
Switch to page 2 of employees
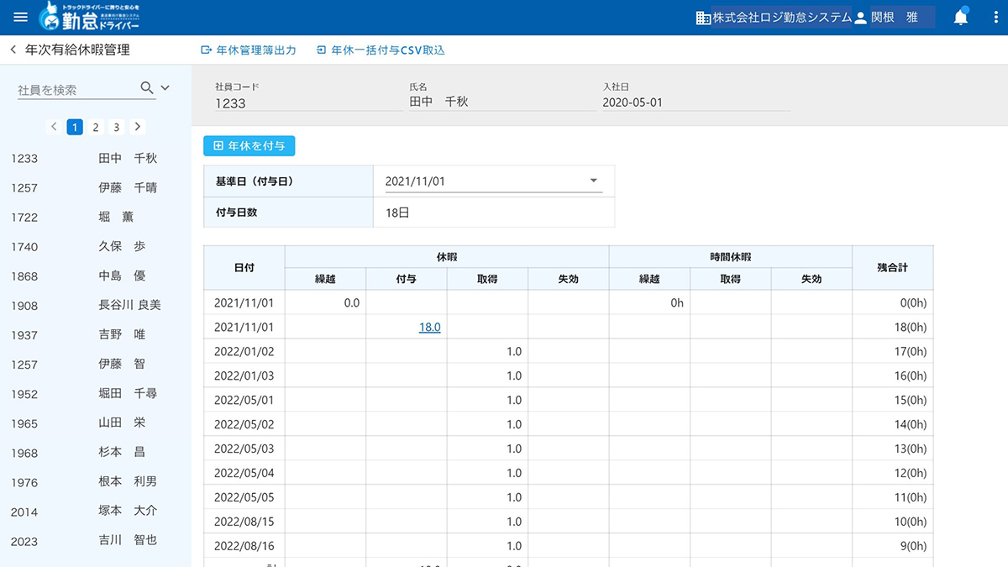96,128
